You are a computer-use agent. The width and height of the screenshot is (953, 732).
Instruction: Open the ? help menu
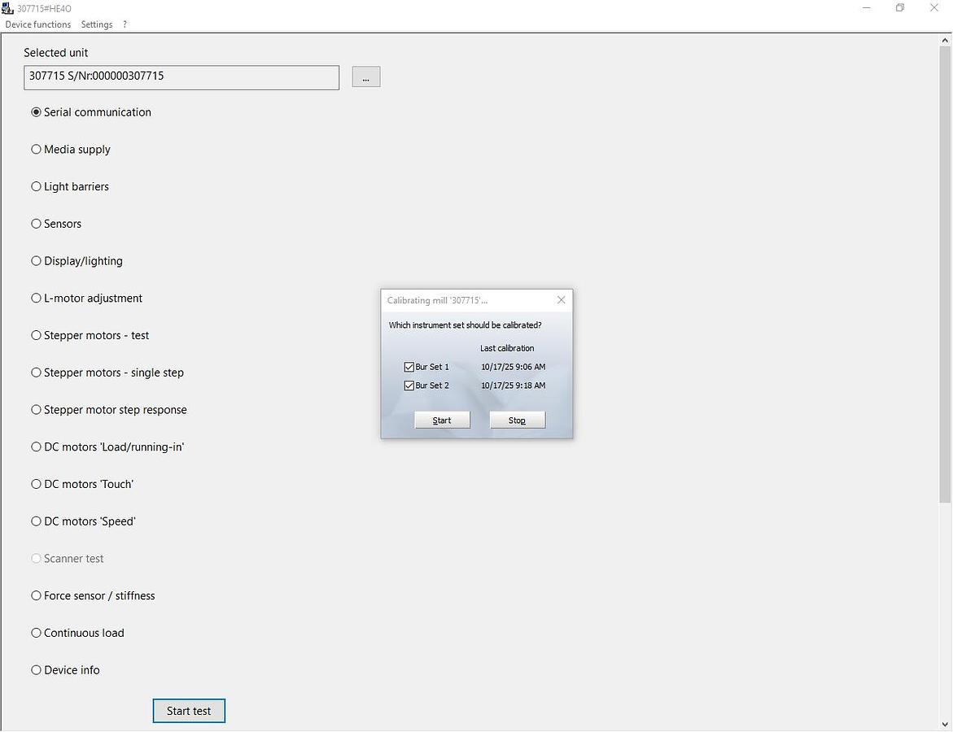click(125, 24)
